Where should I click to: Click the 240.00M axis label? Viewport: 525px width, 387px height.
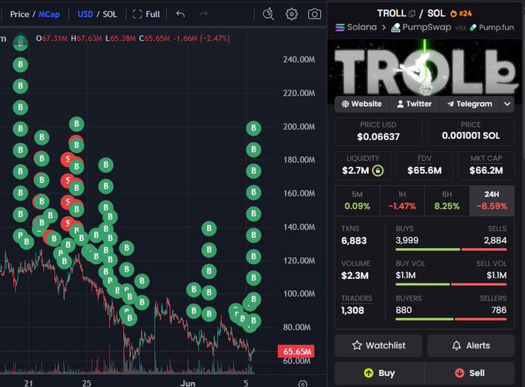pyautogui.click(x=299, y=59)
